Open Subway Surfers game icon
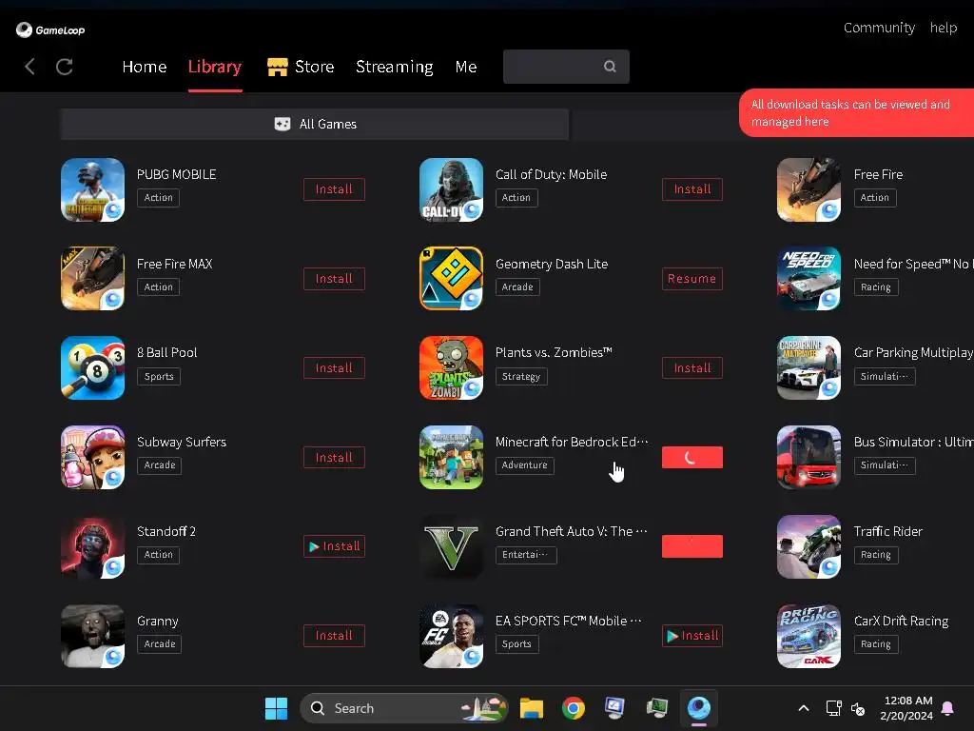 [92, 458]
